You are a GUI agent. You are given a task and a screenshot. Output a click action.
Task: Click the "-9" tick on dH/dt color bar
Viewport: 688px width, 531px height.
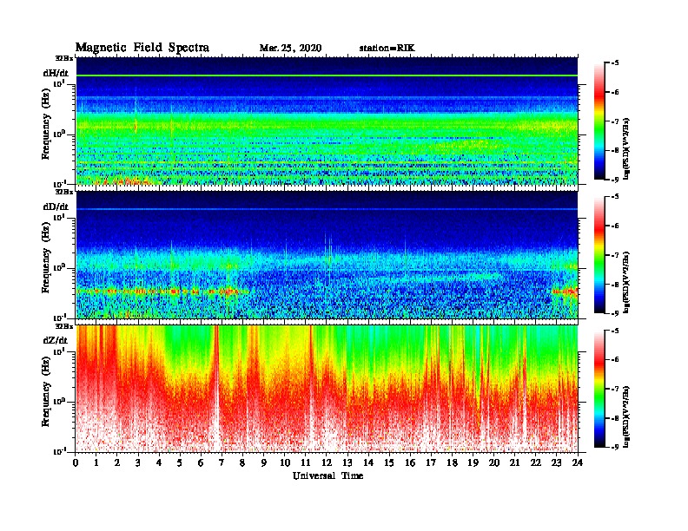pyautogui.click(x=615, y=180)
